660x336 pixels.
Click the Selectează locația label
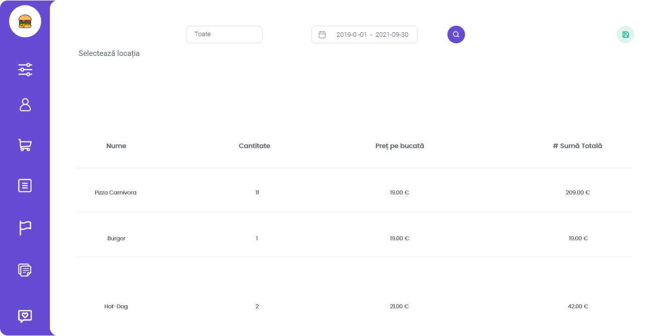(x=109, y=53)
